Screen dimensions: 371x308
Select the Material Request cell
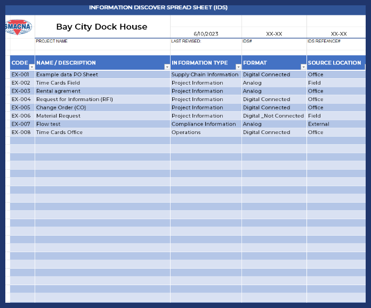(102, 116)
